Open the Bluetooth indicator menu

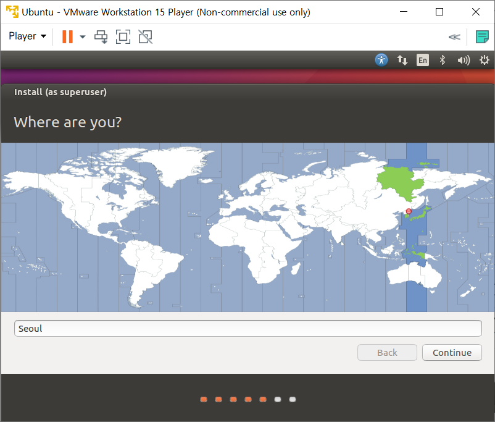443,60
